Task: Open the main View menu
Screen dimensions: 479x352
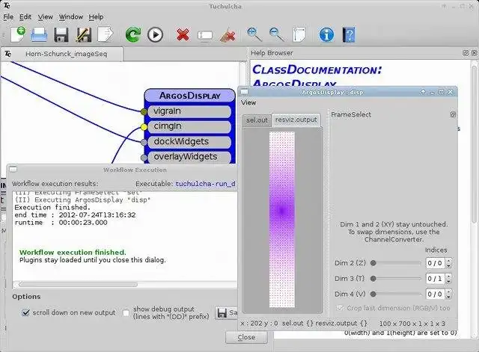Action: tap(45, 16)
